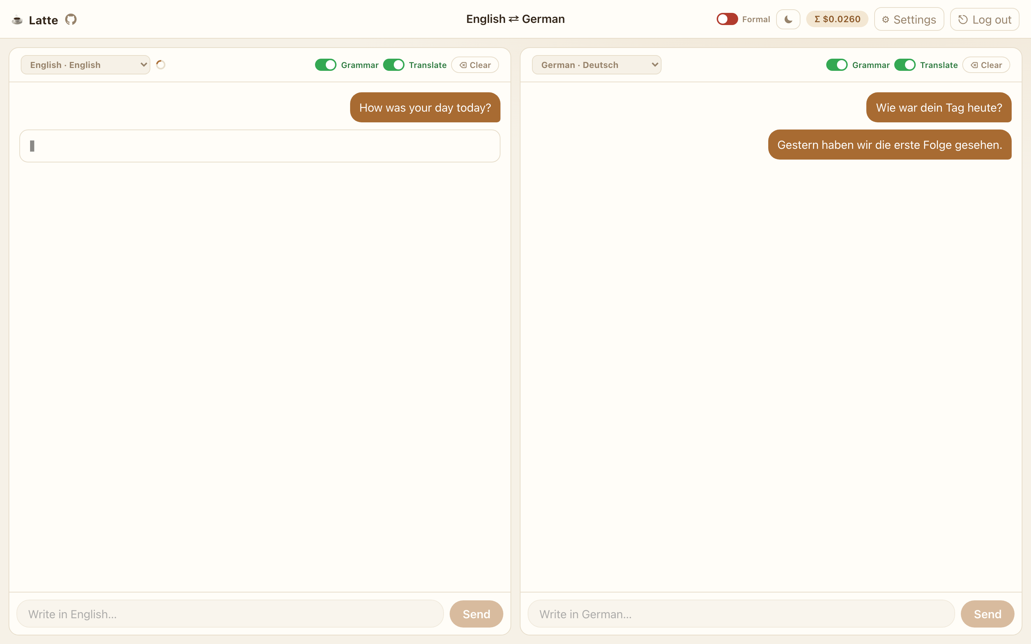Click the Write in German input field
The height and width of the screenshot is (644, 1031).
(741, 614)
